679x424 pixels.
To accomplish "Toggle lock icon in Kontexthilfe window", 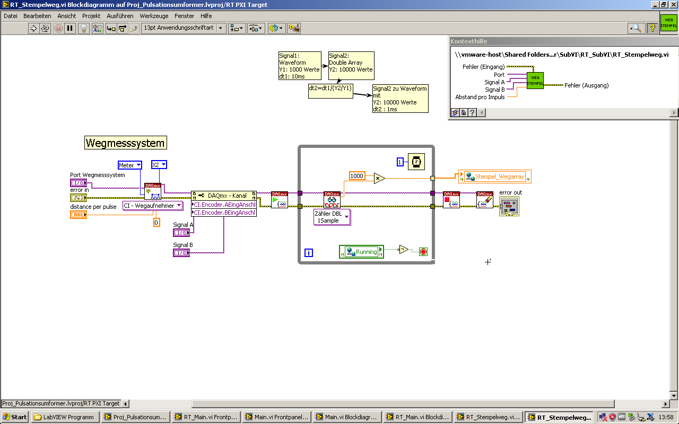I will click(464, 112).
